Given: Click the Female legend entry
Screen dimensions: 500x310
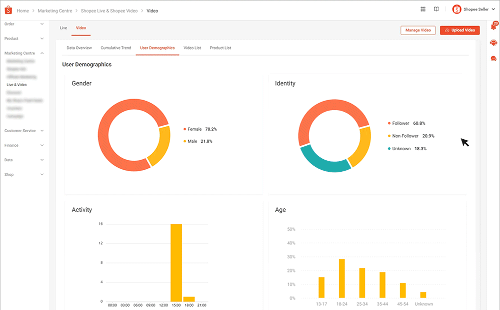Looking at the screenshot, I should (200, 129).
